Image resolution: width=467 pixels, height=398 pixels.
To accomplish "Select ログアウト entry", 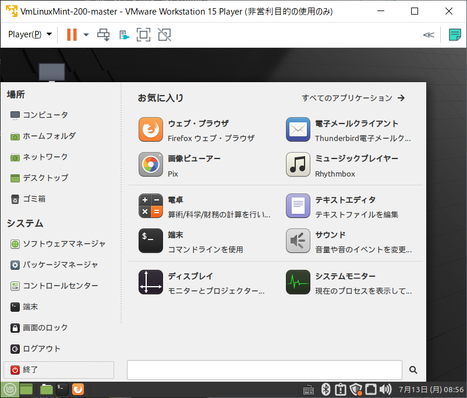I will click(x=36, y=349).
